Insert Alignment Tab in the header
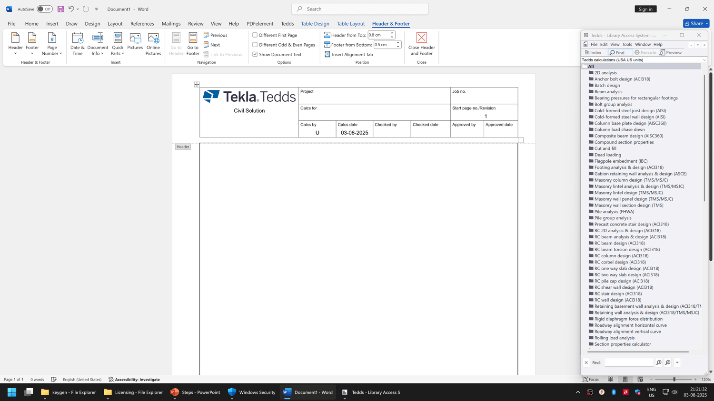The height and width of the screenshot is (401, 714). click(348, 54)
